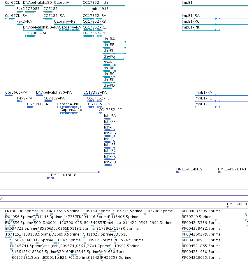Select the DNApol-alpha50 gene label

37,3
